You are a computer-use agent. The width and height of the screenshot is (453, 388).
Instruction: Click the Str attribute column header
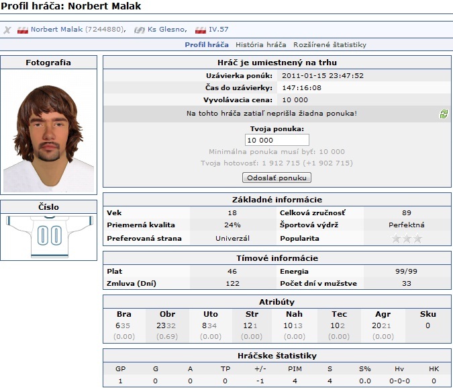coord(252,314)
